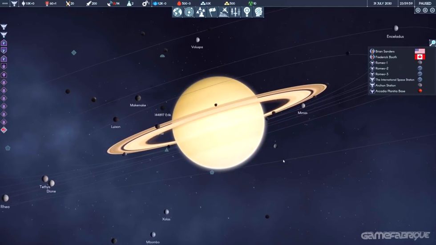Toggle the pause button
The height and width of the screenshot is (245, 436).
tap(425, 10)
